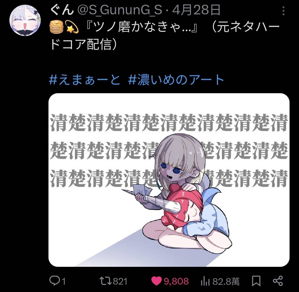
Task: Retweet the post via the arrows icon
Action: coord(106,281)
